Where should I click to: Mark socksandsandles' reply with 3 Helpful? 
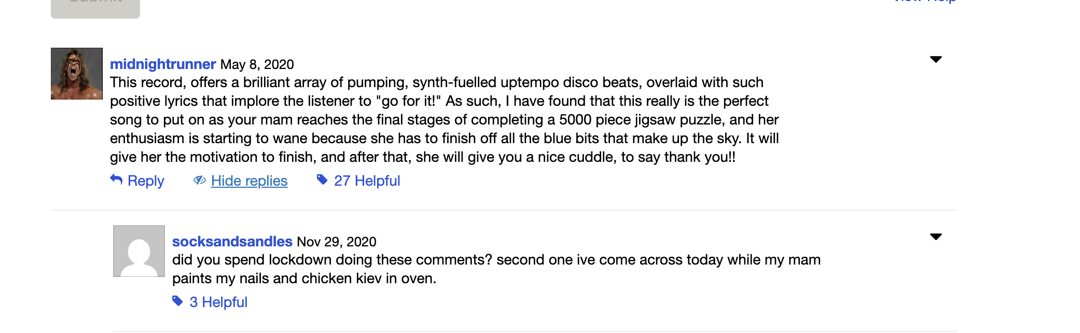pos(218,302)
